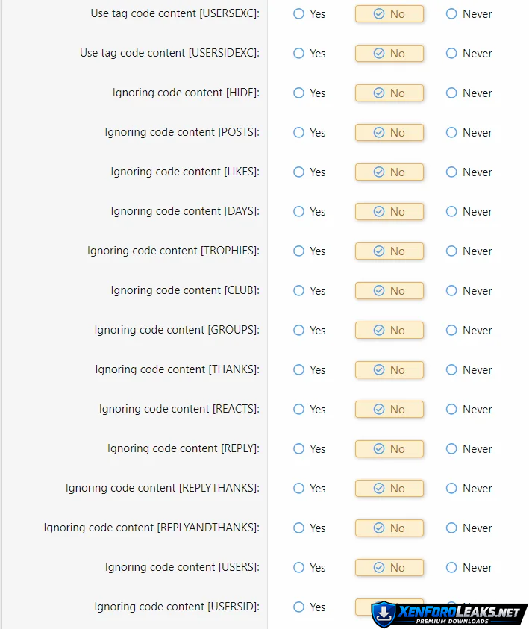Click the No option for [USERS] content
Image resolution: width=529 pixels, height=629 pixels.
pyautogui.click(x=389, y=568)
